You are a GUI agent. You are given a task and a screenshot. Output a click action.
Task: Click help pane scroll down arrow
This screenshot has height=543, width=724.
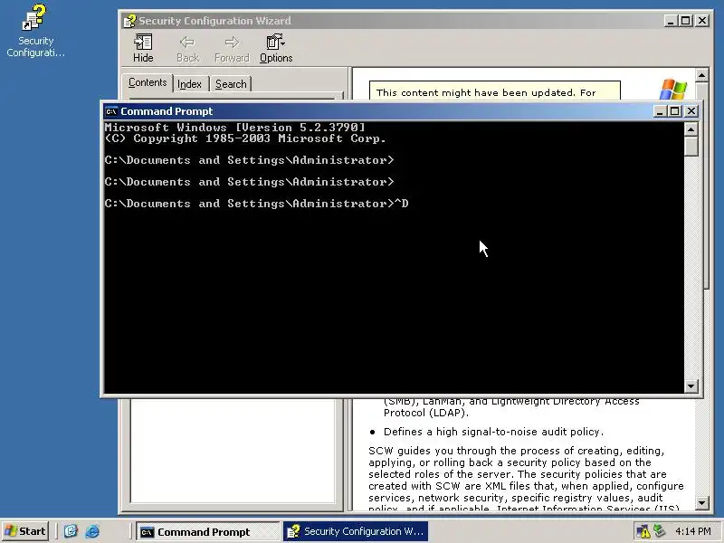701,503
